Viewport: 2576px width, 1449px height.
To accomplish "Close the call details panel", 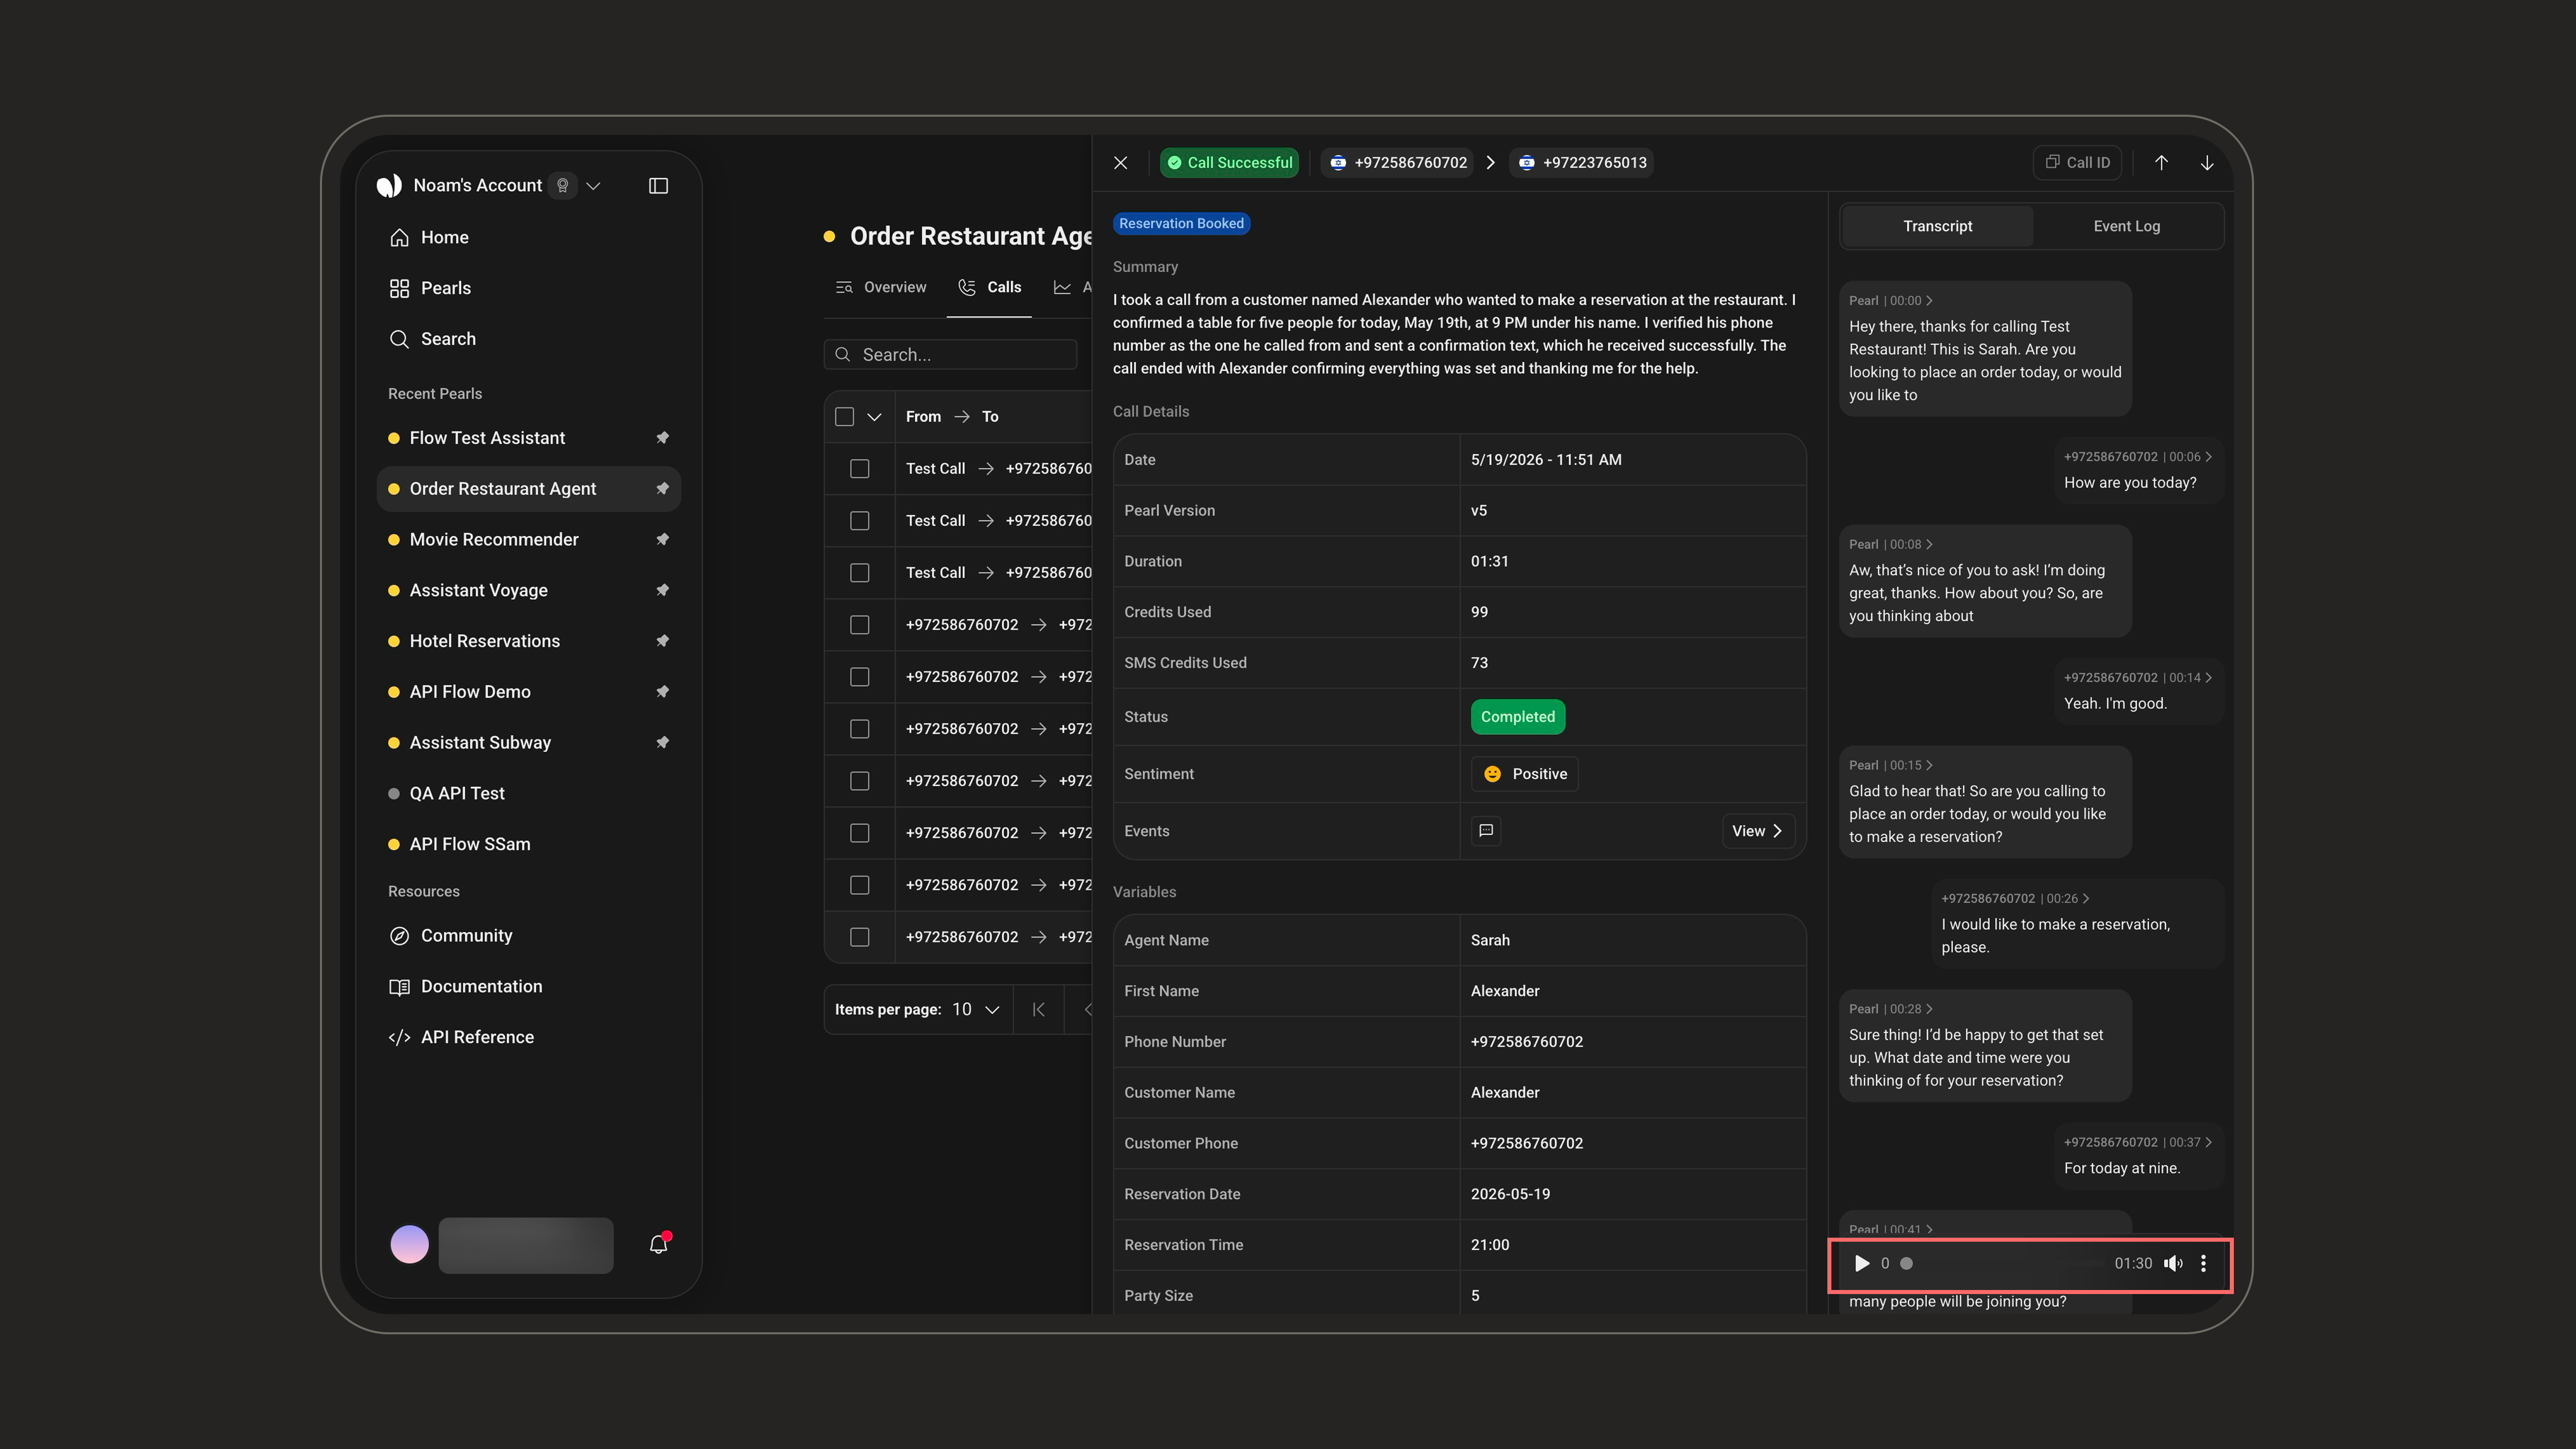I will [1121, 162].
